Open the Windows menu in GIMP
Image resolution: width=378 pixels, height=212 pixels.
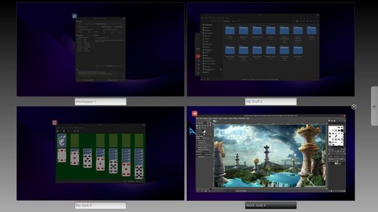[x=242, y=118]
